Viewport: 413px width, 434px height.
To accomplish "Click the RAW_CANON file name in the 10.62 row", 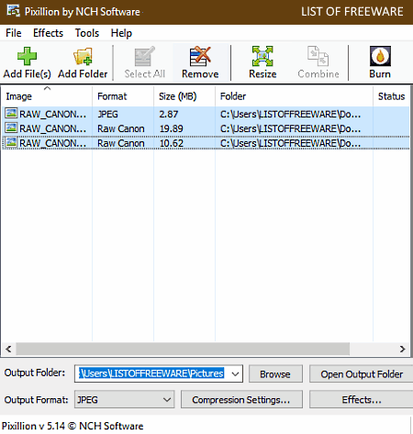I will tap(52, 143).
